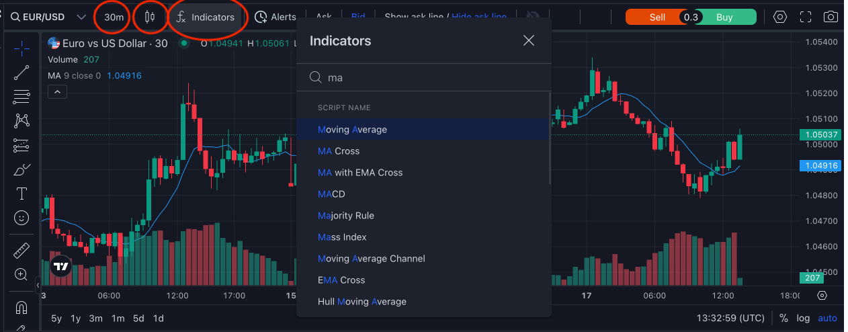Select the Text annotation tool
Screen dimensions: 848x332
click(22, 194)
